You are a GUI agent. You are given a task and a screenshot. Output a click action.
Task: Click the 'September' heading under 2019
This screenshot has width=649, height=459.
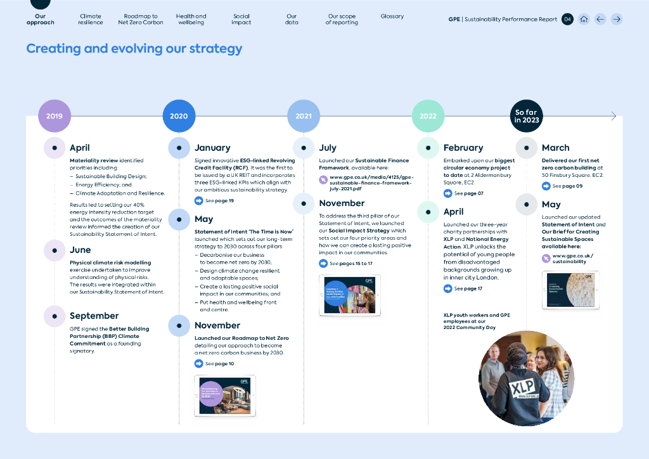click(x=94, y=316)
